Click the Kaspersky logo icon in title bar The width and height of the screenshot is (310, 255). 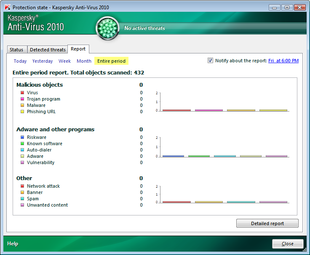(x=8, y=7)
